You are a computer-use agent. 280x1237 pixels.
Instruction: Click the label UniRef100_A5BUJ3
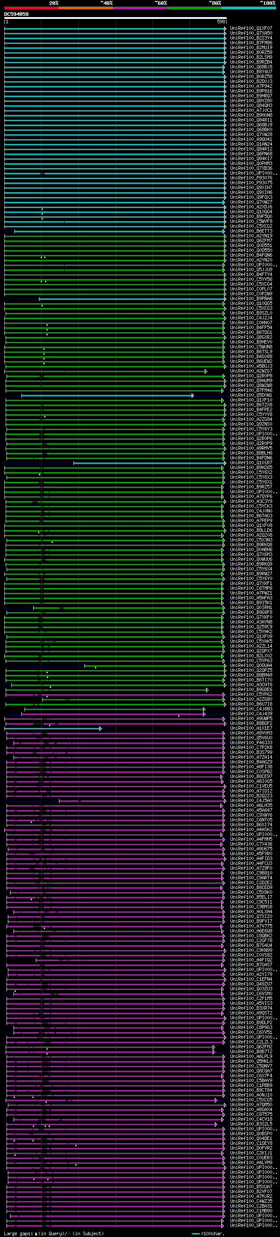pyautogui.click(x=251, y=366)
